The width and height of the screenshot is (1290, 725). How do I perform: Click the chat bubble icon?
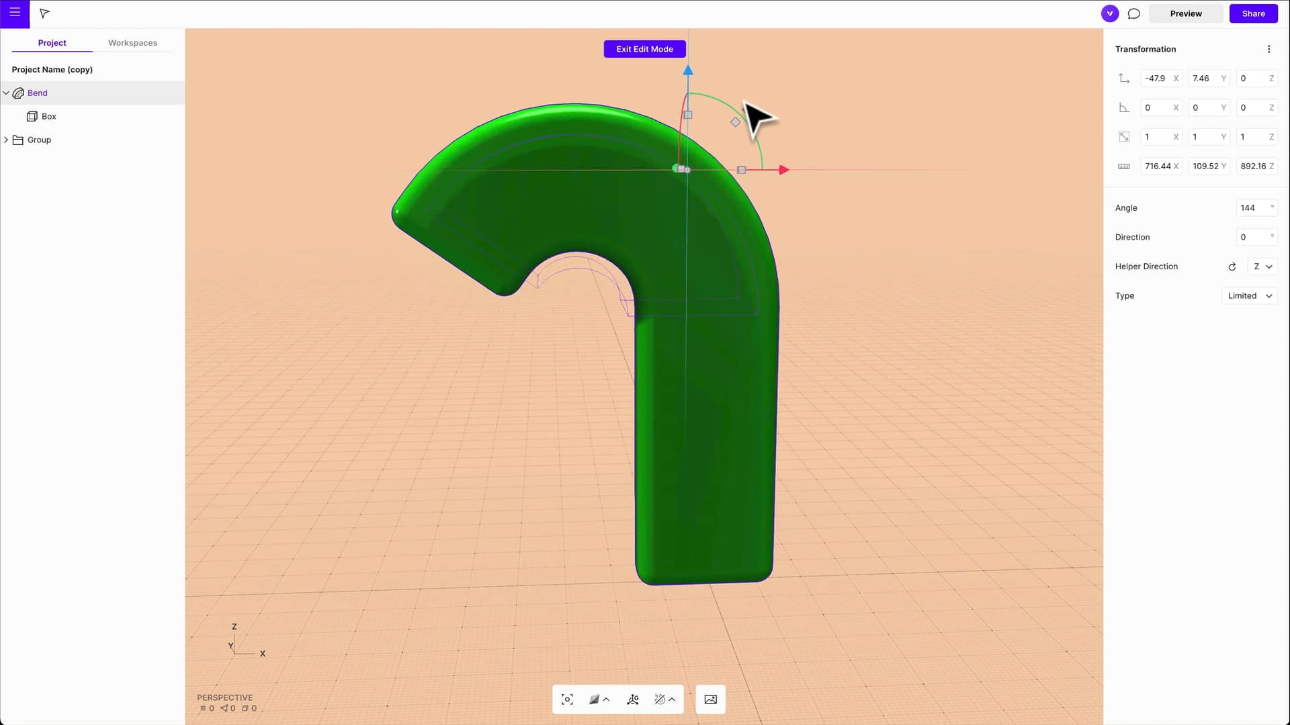(x=1134, y=13)
